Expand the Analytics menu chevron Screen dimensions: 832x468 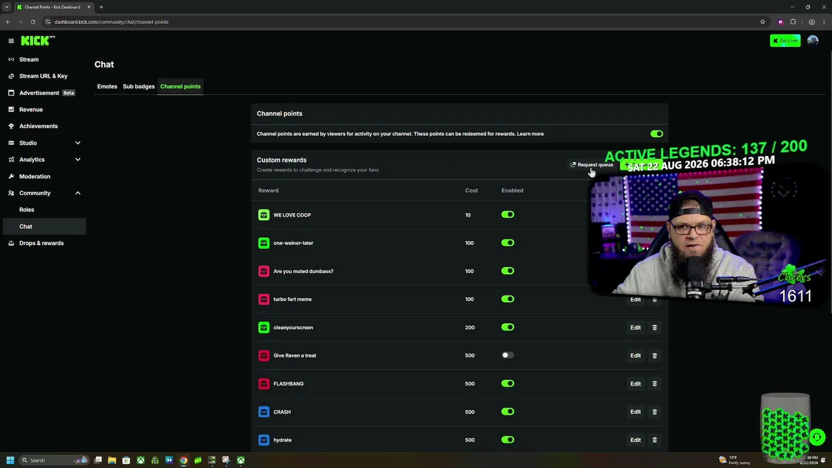click(x=77, y=160)
